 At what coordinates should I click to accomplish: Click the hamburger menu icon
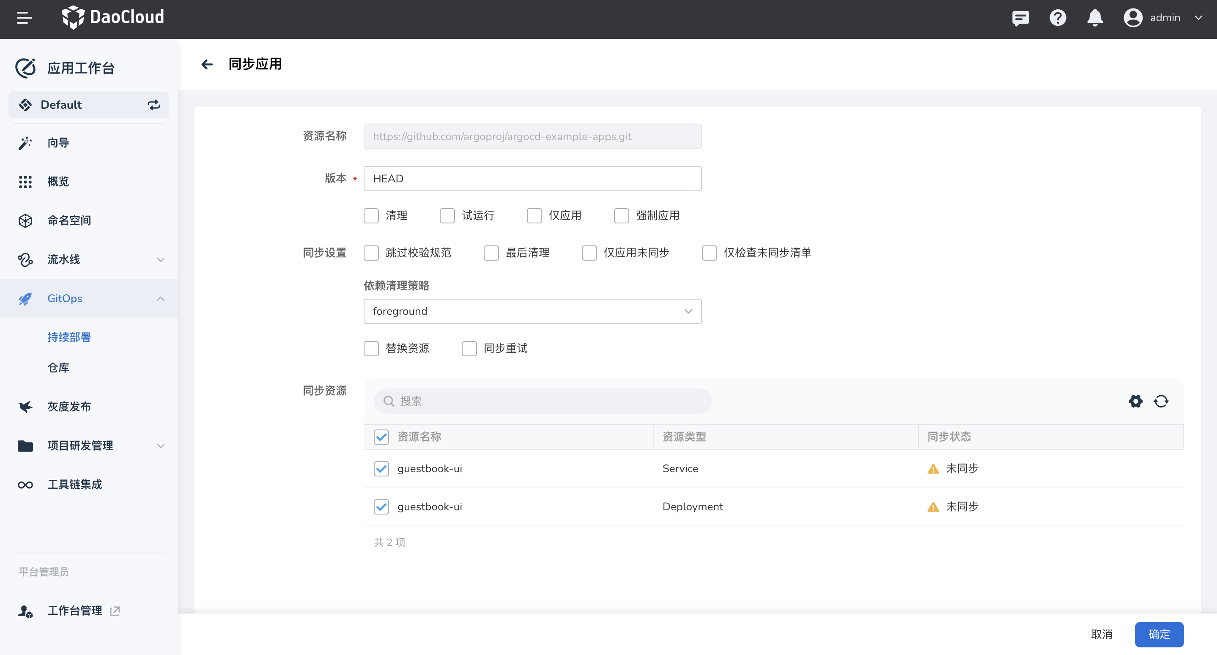pos(24,18)
